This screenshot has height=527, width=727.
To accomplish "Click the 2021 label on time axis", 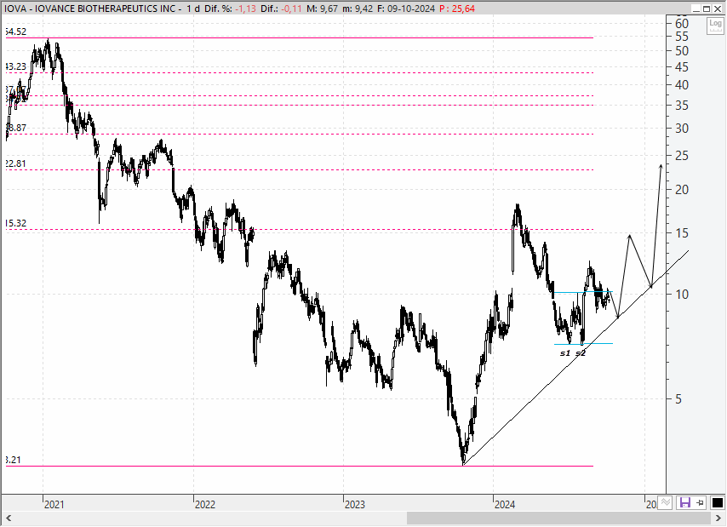I will [x=54, y=504].
